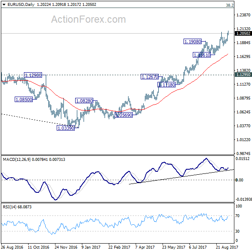This screenshot has height=252, width=252.
Task: Select the 1.16610 price label
Action: click(x=202, y=55)
